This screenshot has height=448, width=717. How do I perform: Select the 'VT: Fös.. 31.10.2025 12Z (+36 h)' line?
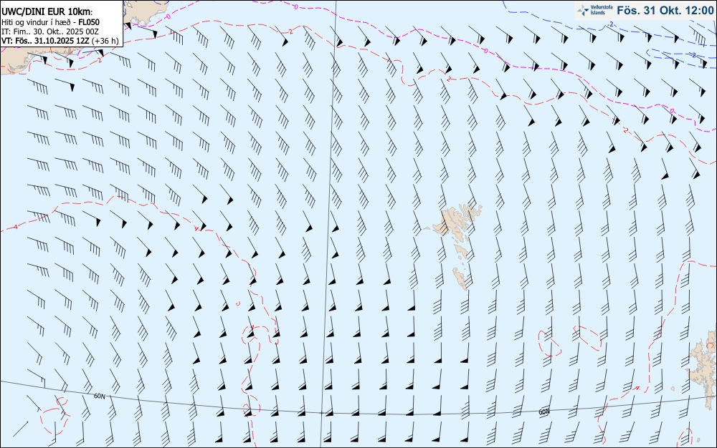(x=60, y=41)
